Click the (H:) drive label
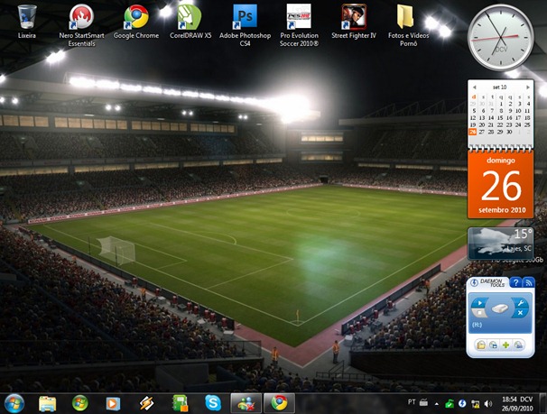Image resolution: width=547 pixels, height=414 pixels. (477, 325)
